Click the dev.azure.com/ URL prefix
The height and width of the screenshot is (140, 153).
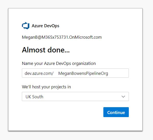point(39,73)
